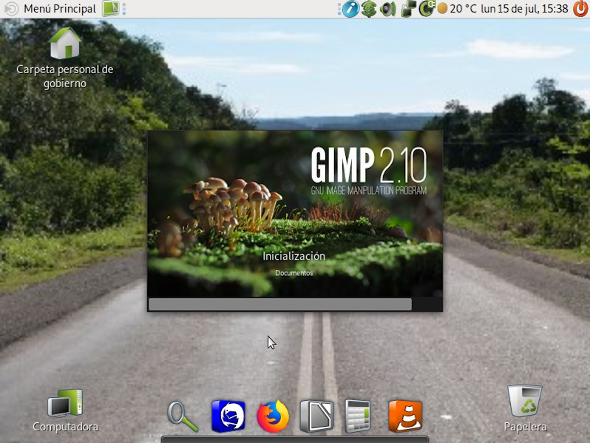The width and height of the screenshot is (590, 443).
Task: Click the GIMP splash loading progress bar
Action: (294, 304)
